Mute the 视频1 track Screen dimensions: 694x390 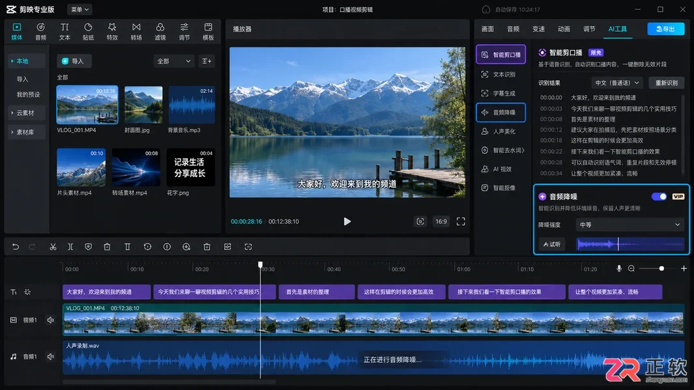pyautogui.click(x=50, y=320)
